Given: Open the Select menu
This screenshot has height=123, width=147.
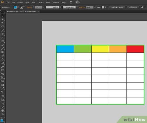Looking at the screenshot, I should pyautogui.click(x=34, y=2).
